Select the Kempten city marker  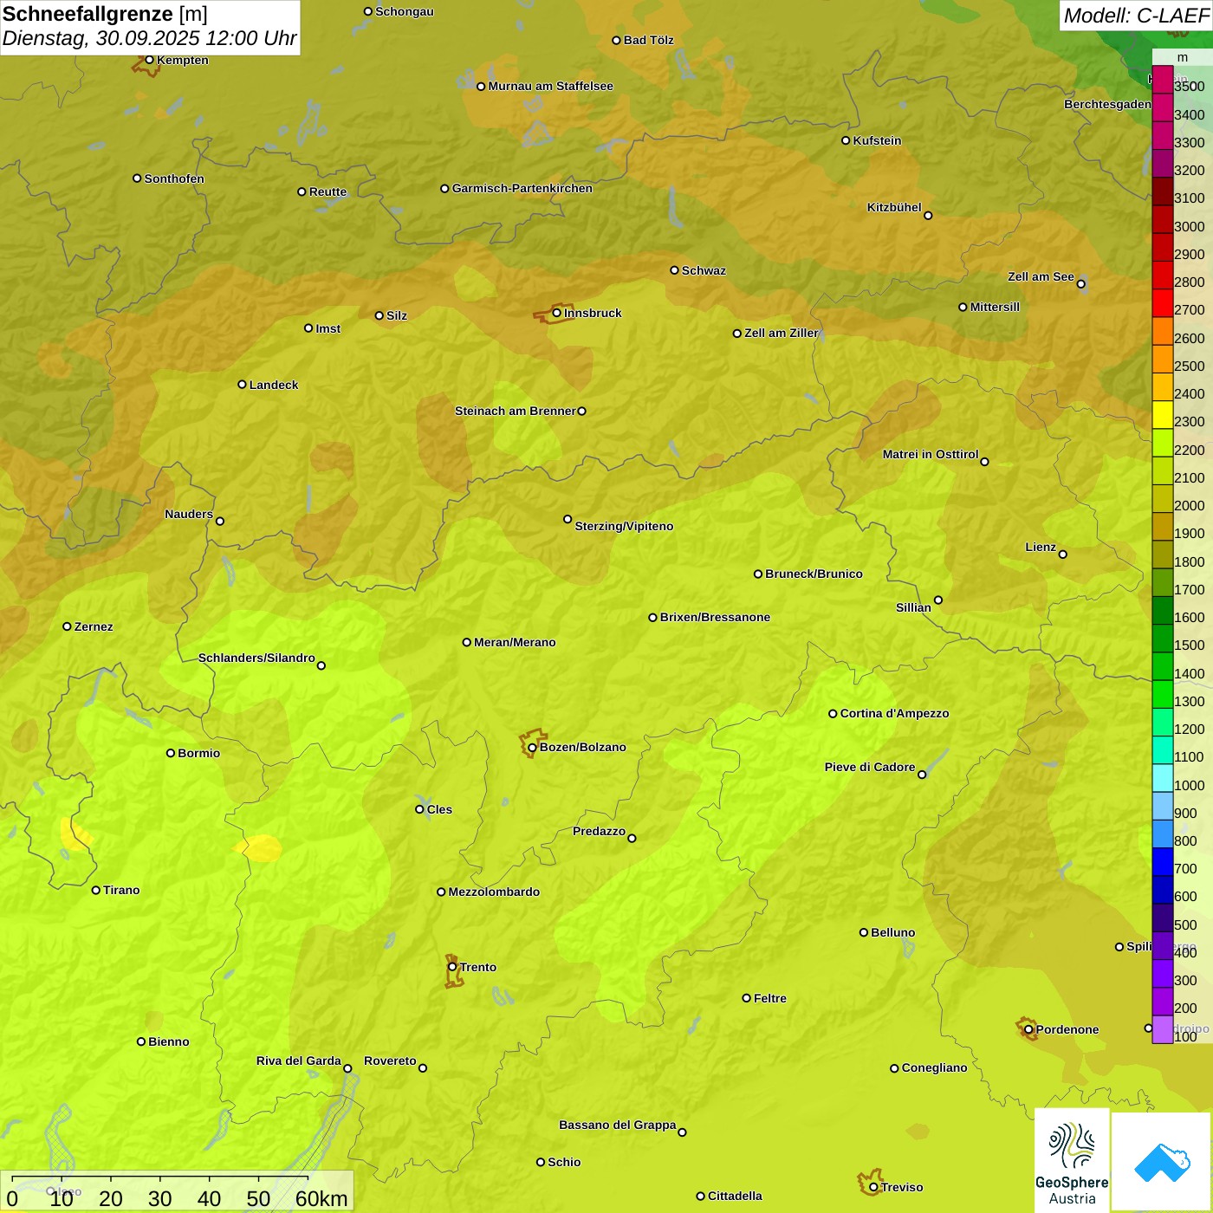click(150, 60)
